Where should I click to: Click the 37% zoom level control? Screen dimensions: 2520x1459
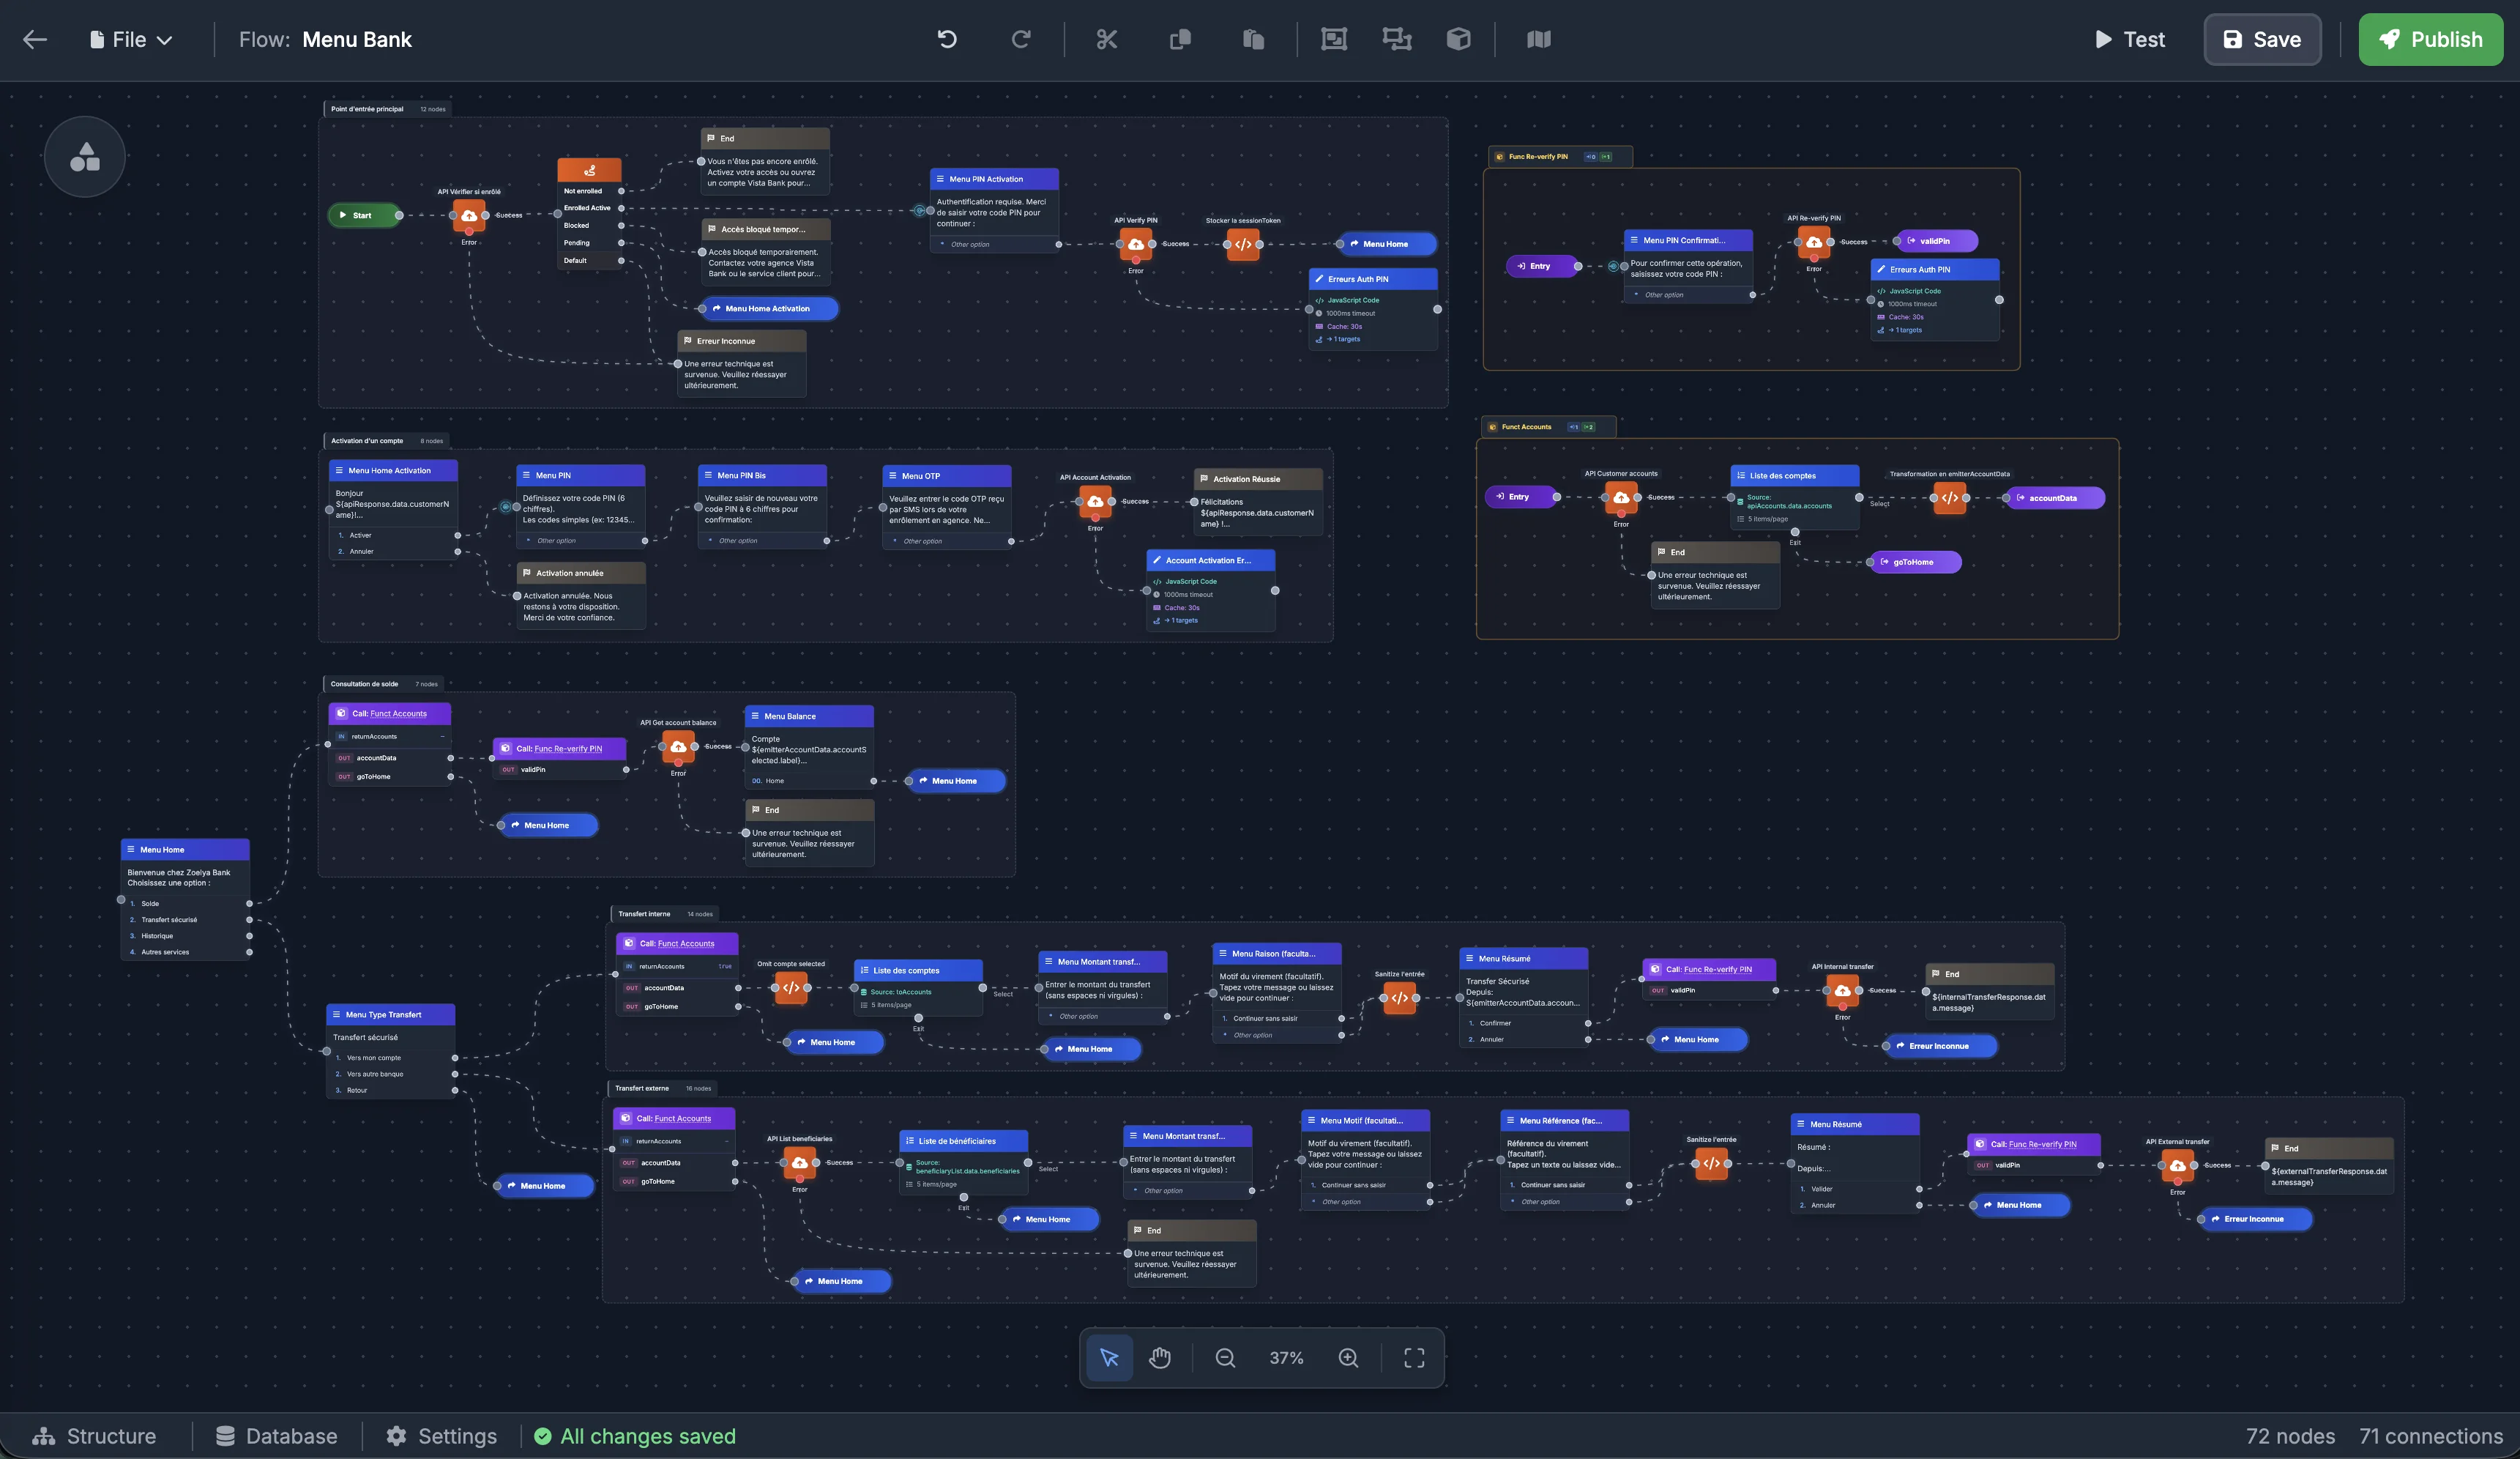(x=1286, y=1358)
